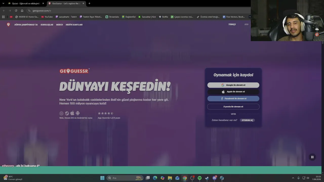Pause the background video animation
324x182 pixels.
(312, 157)
